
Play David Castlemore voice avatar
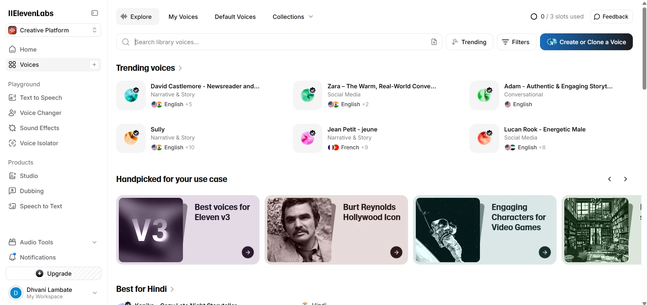point(131,95)
